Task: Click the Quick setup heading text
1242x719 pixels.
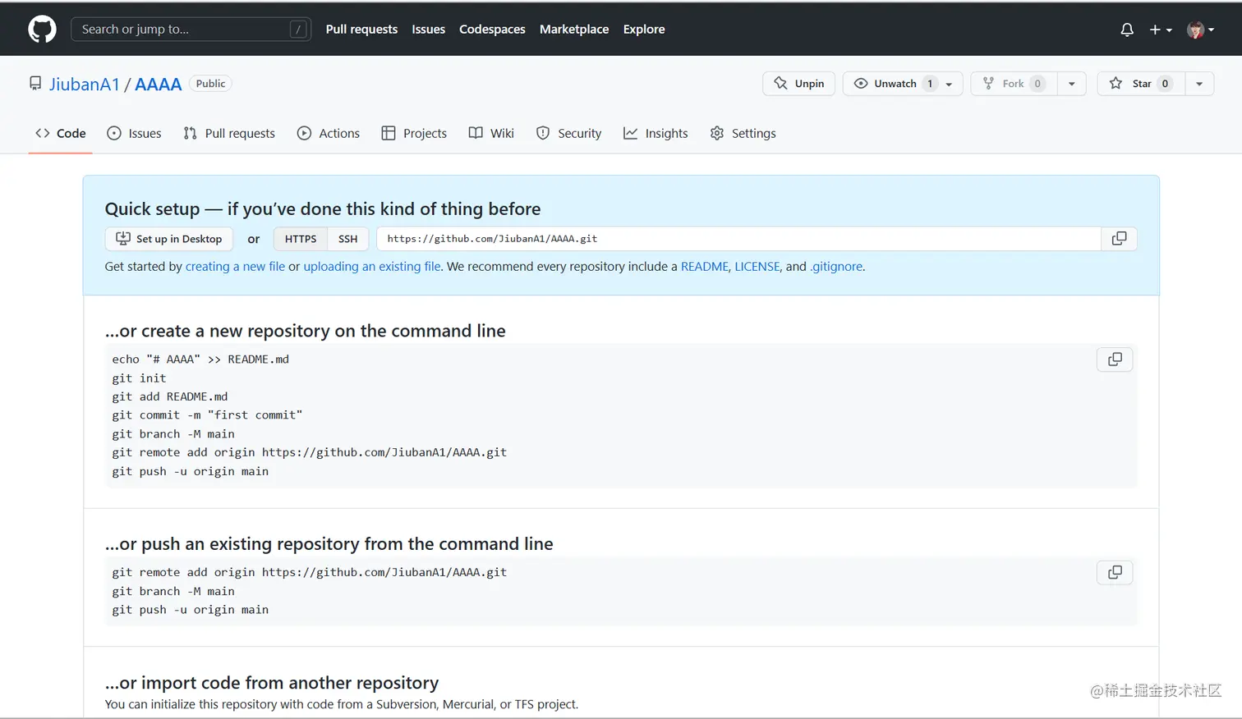Action: pos(323,209)
